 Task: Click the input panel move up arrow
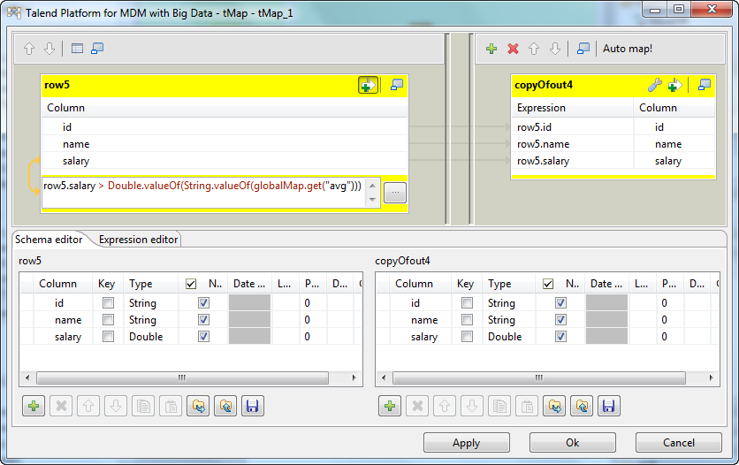[29, 49]
